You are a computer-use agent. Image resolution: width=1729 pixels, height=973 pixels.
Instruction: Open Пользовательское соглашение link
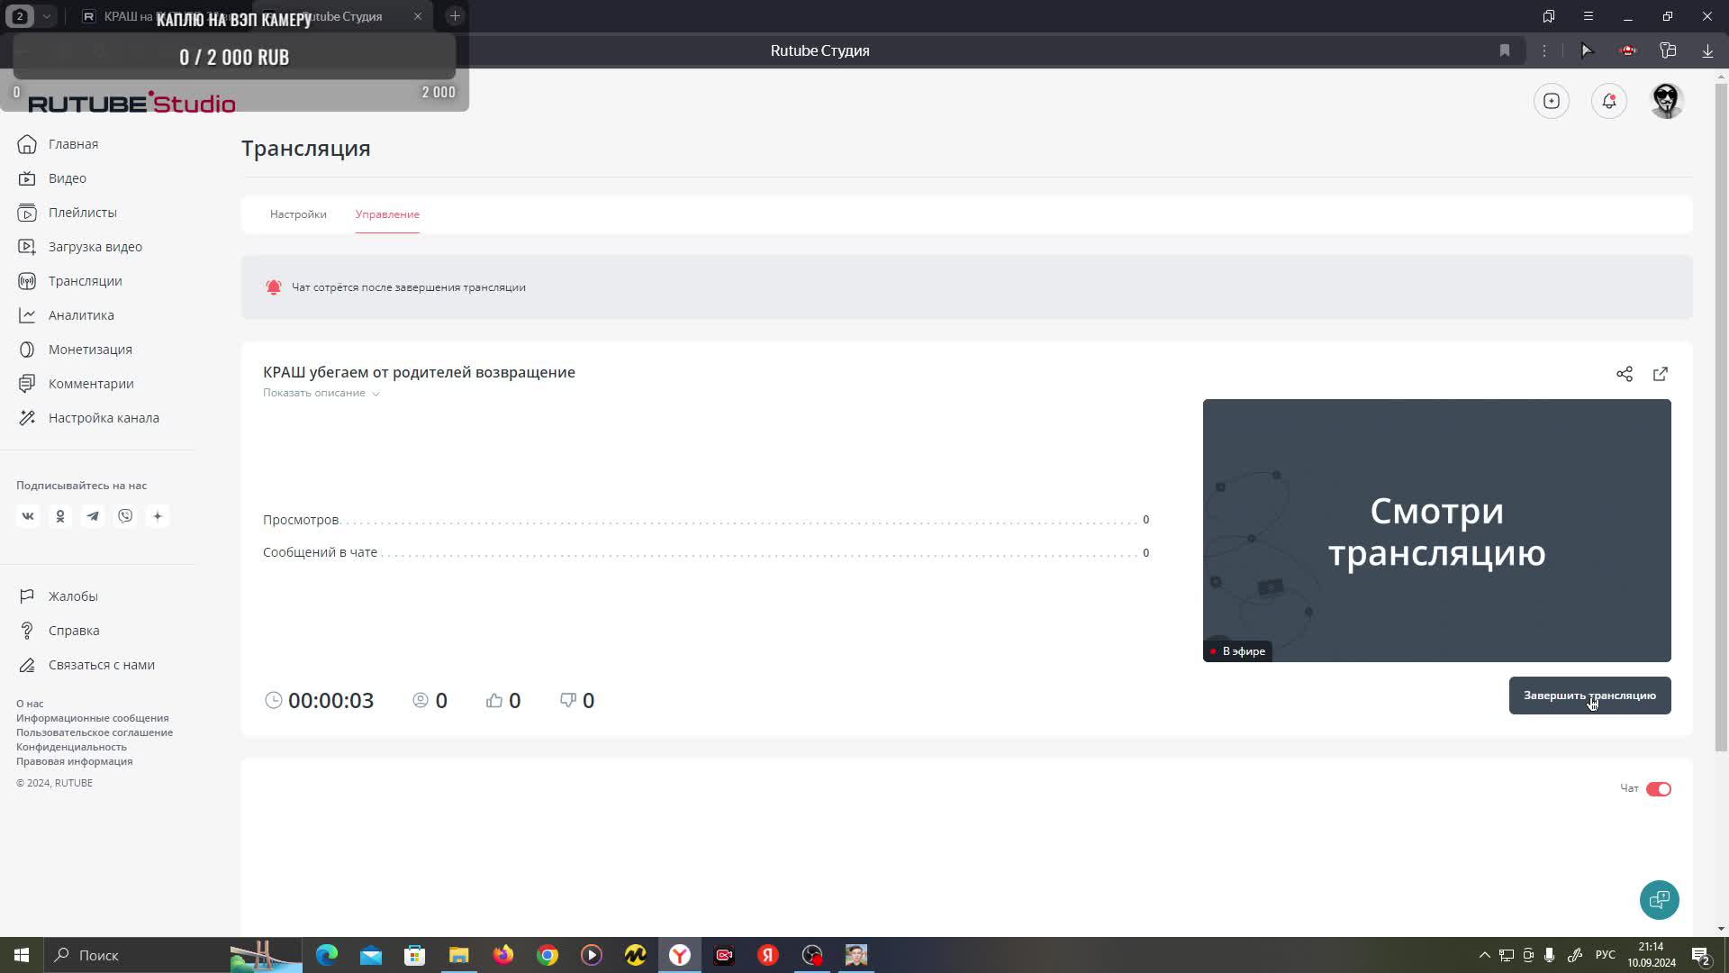[x=95, y=732]
